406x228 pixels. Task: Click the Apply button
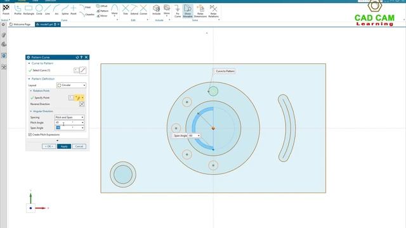(x=64, y=146)
